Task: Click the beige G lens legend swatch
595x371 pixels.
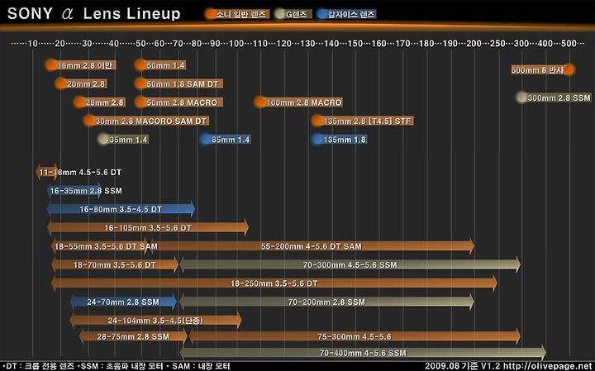Action: (293, 14)
